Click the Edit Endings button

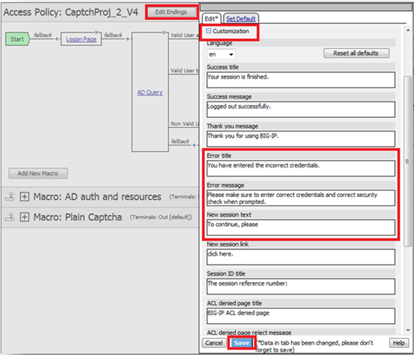tap(171, 12)
